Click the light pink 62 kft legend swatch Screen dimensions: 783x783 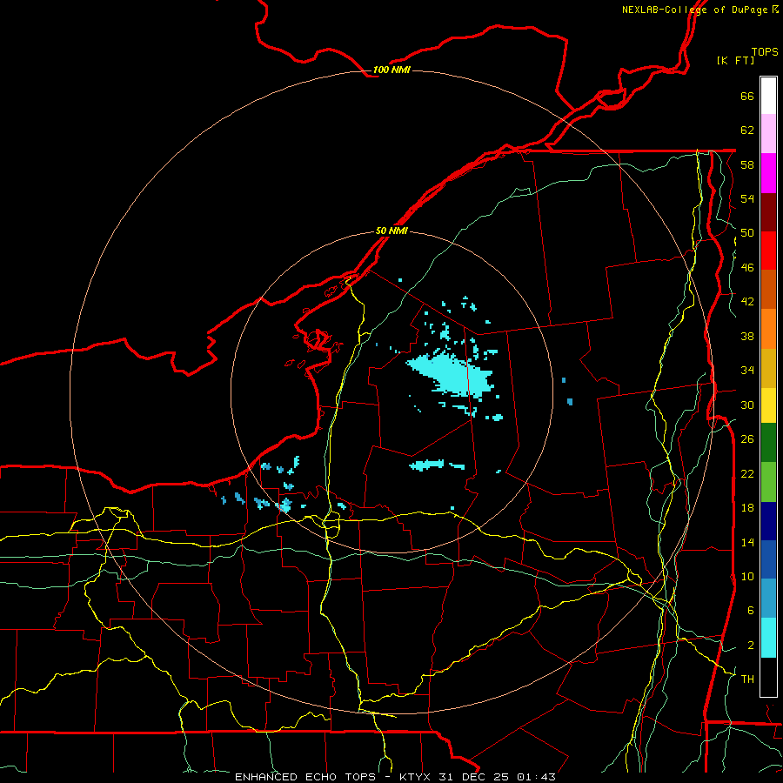pos(768,134)
